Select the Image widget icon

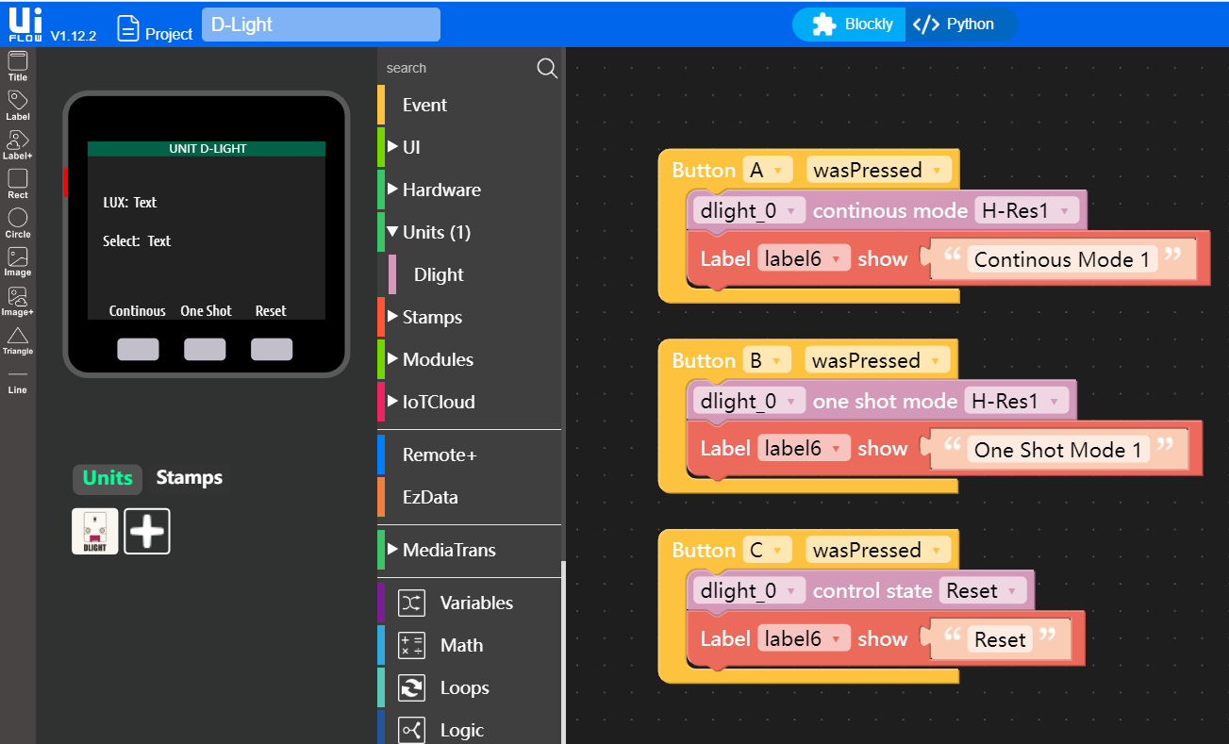click(18, 261)
